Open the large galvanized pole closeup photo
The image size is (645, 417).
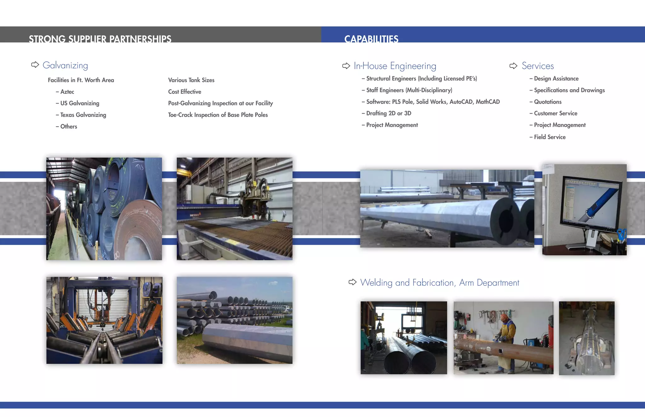pos(447,208)
